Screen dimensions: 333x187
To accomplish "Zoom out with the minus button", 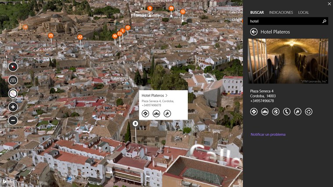I will click(13, 120).
